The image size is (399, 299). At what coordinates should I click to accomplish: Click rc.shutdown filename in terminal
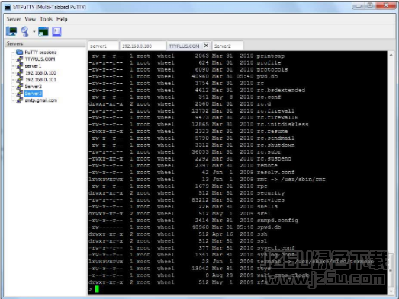coord(275,145)
